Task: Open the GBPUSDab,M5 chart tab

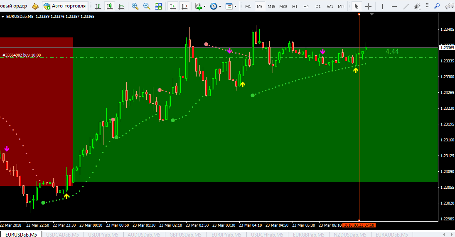Action: [185, 235]
